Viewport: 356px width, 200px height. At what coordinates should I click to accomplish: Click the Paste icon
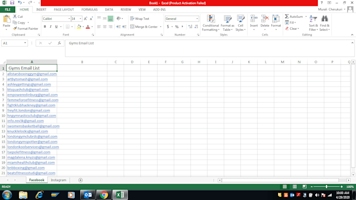(x=7, y=19)
